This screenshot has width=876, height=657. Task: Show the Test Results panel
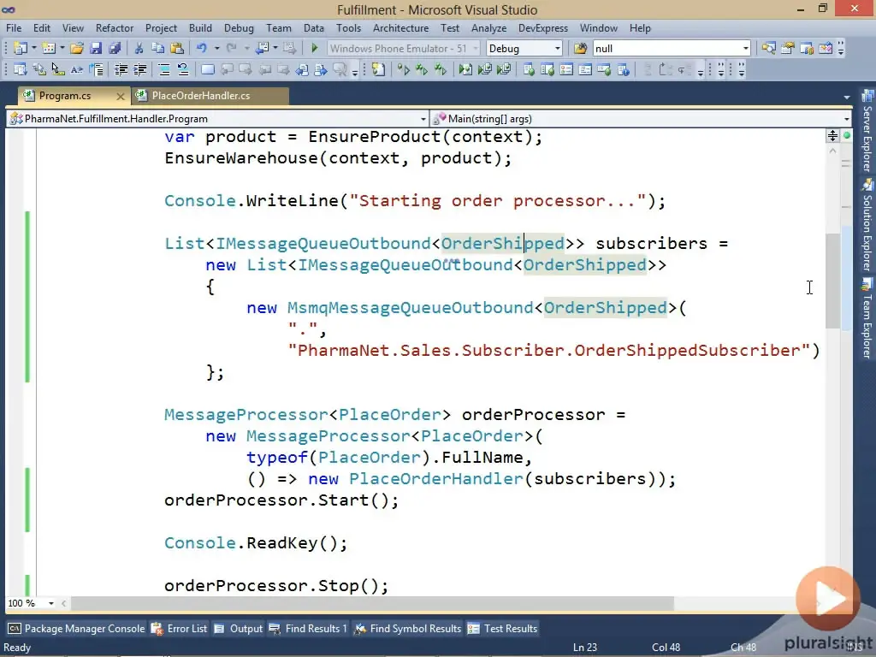click(x=502, y=629)
